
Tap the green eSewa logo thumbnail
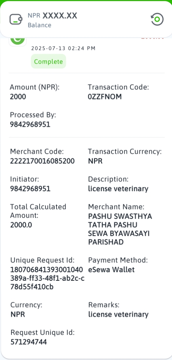[18, 41]
